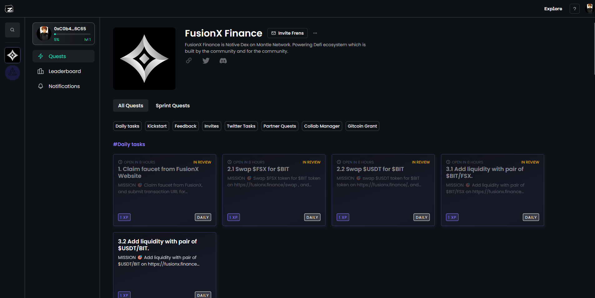Visit the FusionX Twitter profile icon
595x298 pixels.
pyautogui.click(x=206, y=61)
